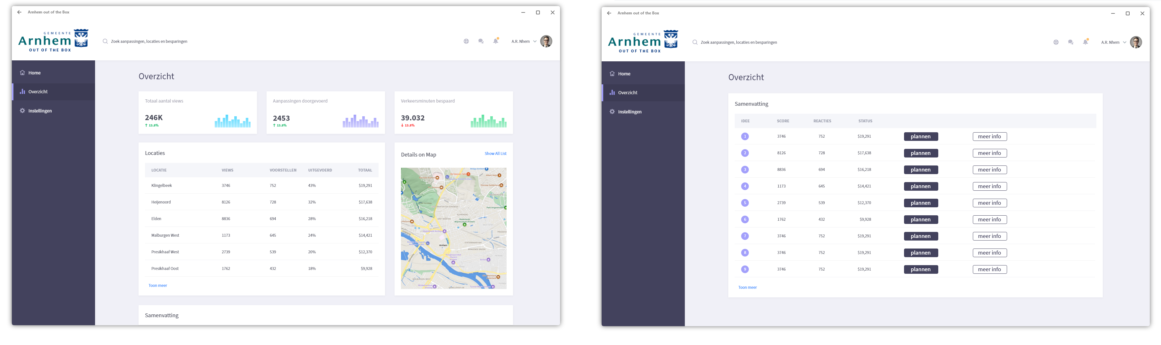Click plannen button for idea 4

(921, 187)
